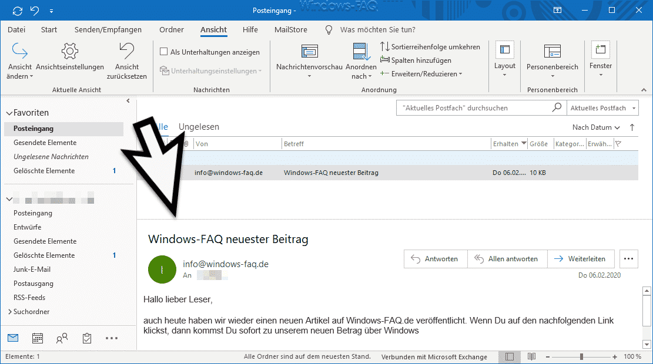653x364 pixels.
Task: Open the Hilfe ribbon tab
Action: coord(250,29)
